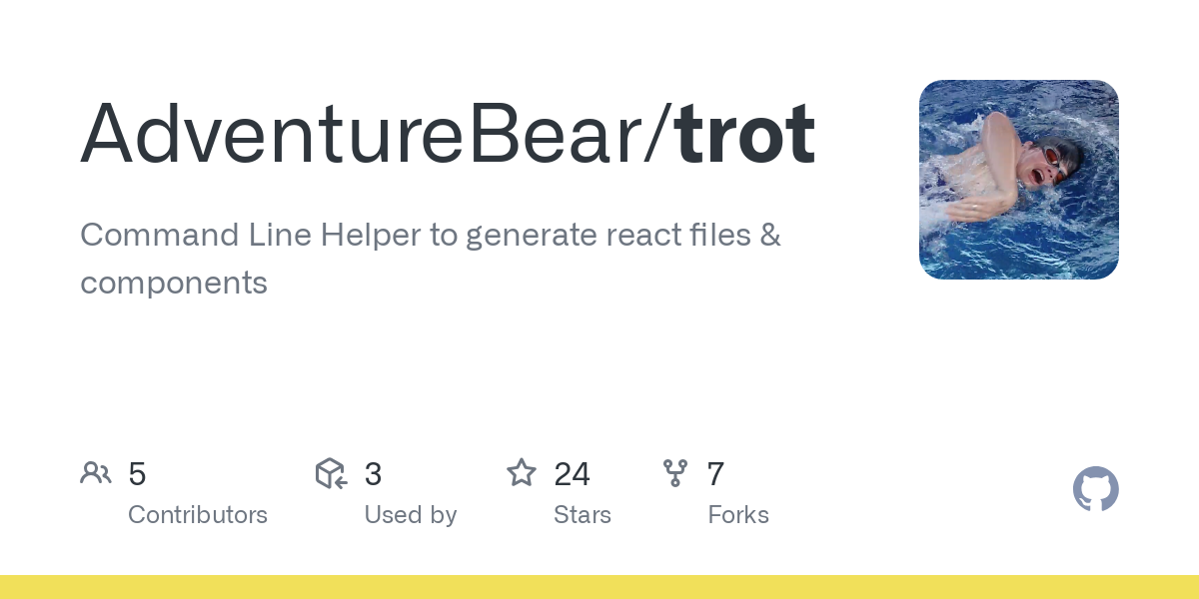
Task: Select the 'Used by' label
Action: click(x=410, y=515)
